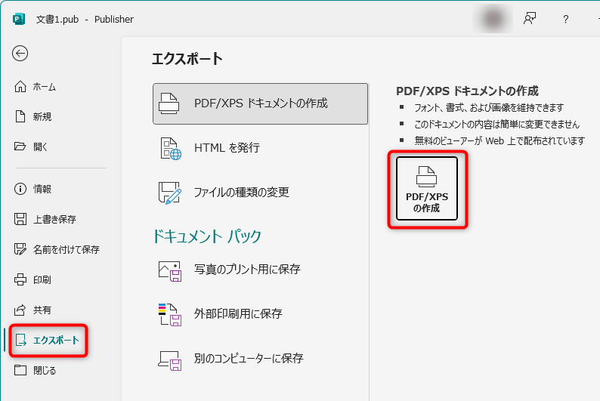
Task: Open the 情報 section
Action: tap(42, 189)
